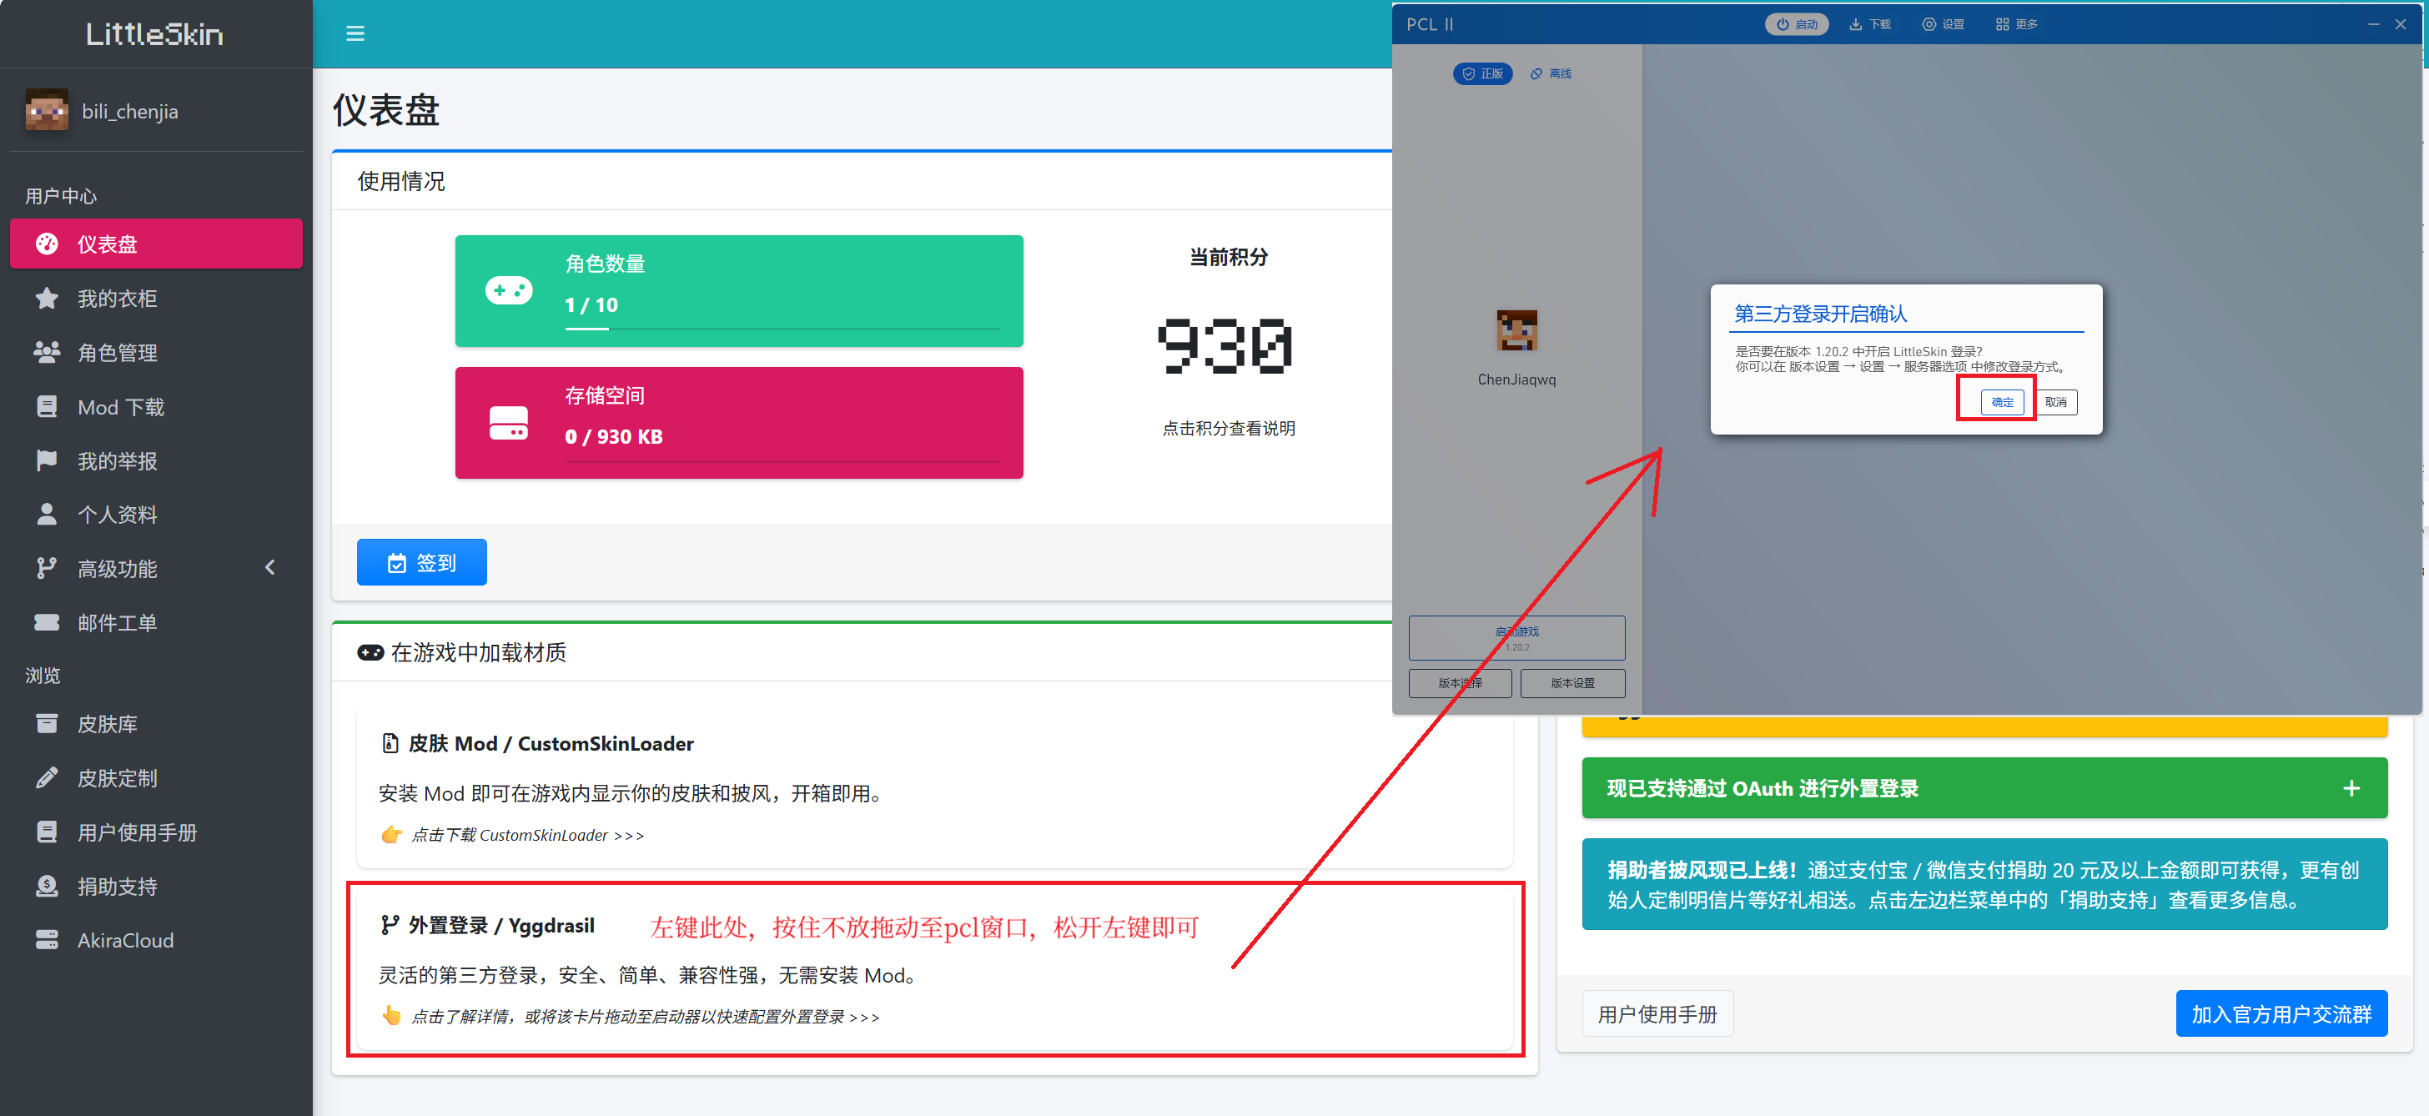Open PCL 更多 menu tab
The image size is (2429, 1116).
click(2016, 24)
